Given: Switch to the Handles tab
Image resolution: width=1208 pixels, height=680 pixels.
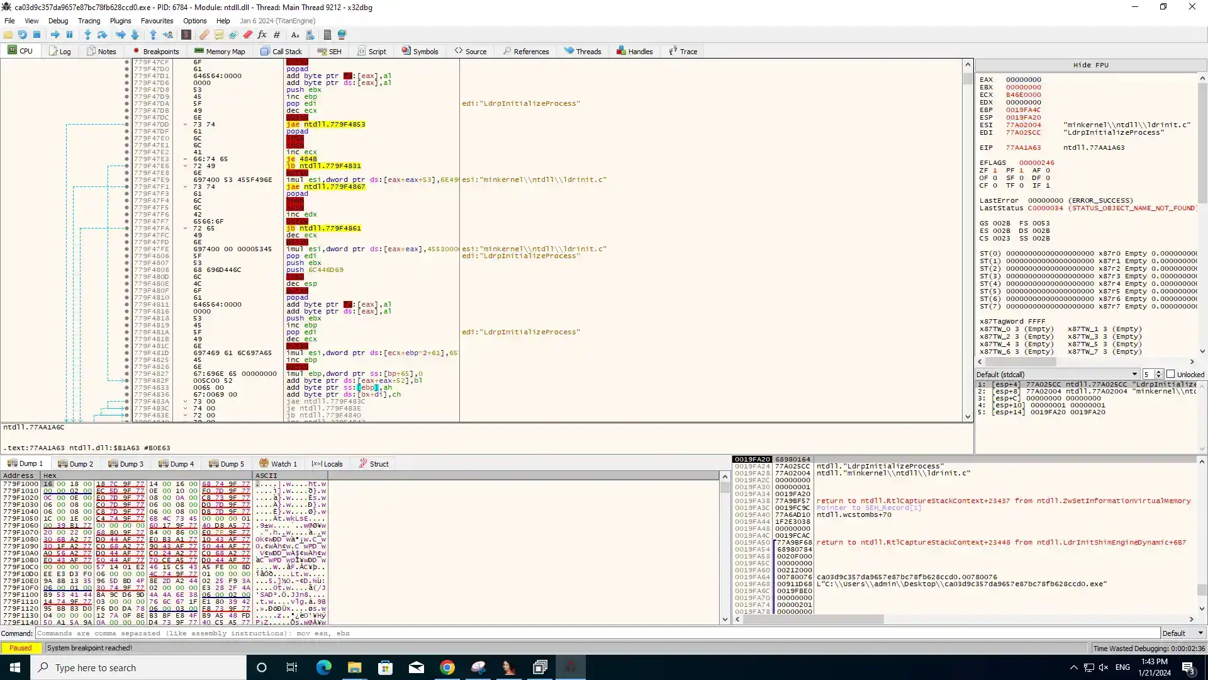Looking at the screenshot, I should tap(634, 51).
